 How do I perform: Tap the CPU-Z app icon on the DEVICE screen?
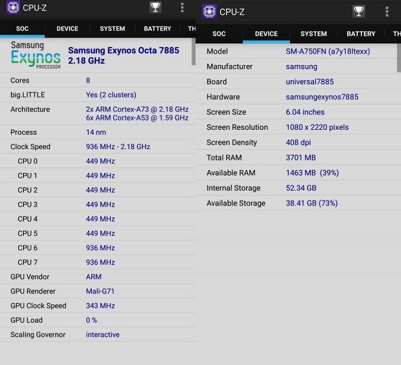[210, 11]
